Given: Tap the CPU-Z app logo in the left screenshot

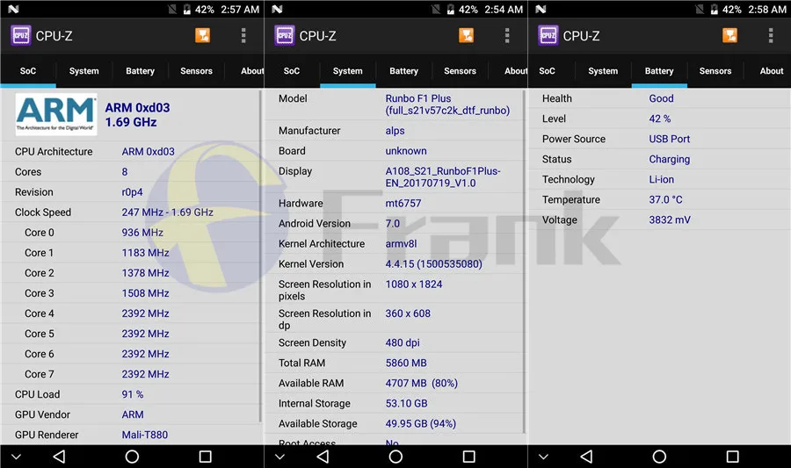Looking at the screenshot, I should [x=21, y=35].
